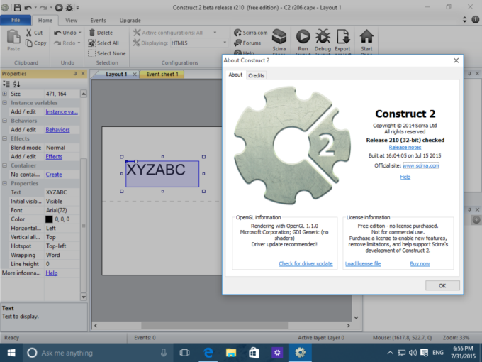Viewport: 482px width, 362px height.
Task: Collapse the Container section
Action: tap(5, 165)
